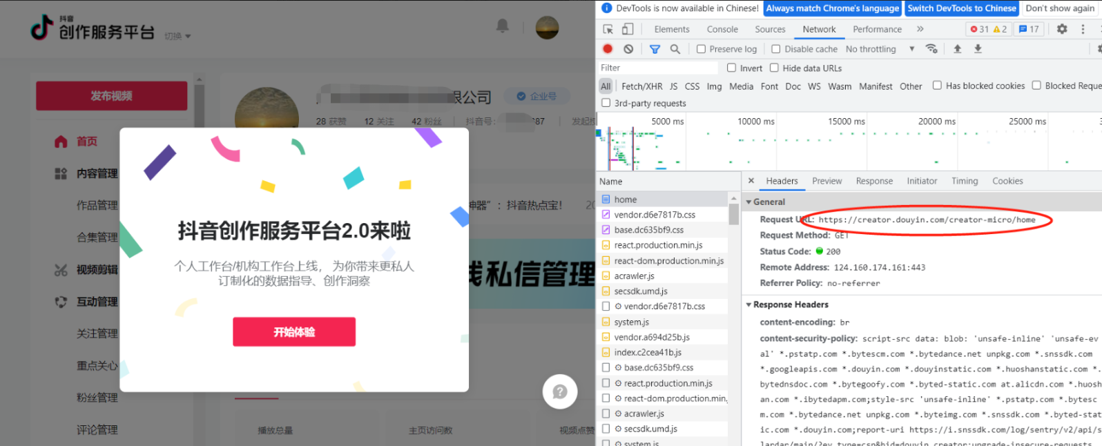Screen dimensions: 1102x446
Task: Open the user avatar in Douyin header
Action: [x=547, y=28]
